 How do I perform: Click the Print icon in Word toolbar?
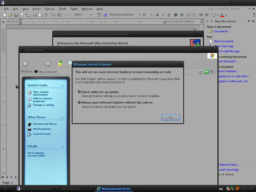35,15
